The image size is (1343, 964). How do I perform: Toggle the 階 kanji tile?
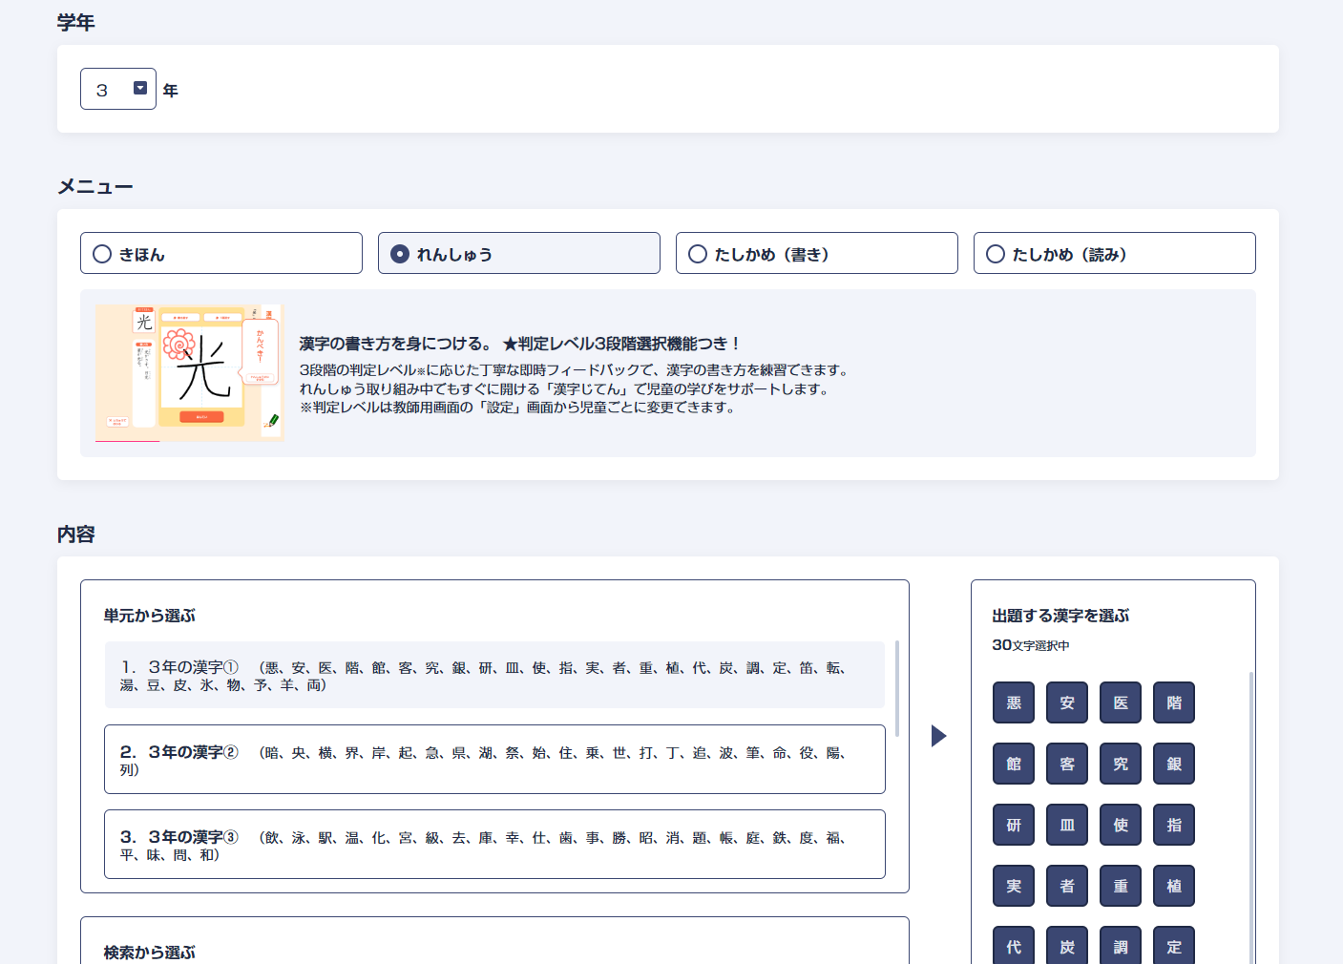pyautogui.click(x=1174, y=703)
